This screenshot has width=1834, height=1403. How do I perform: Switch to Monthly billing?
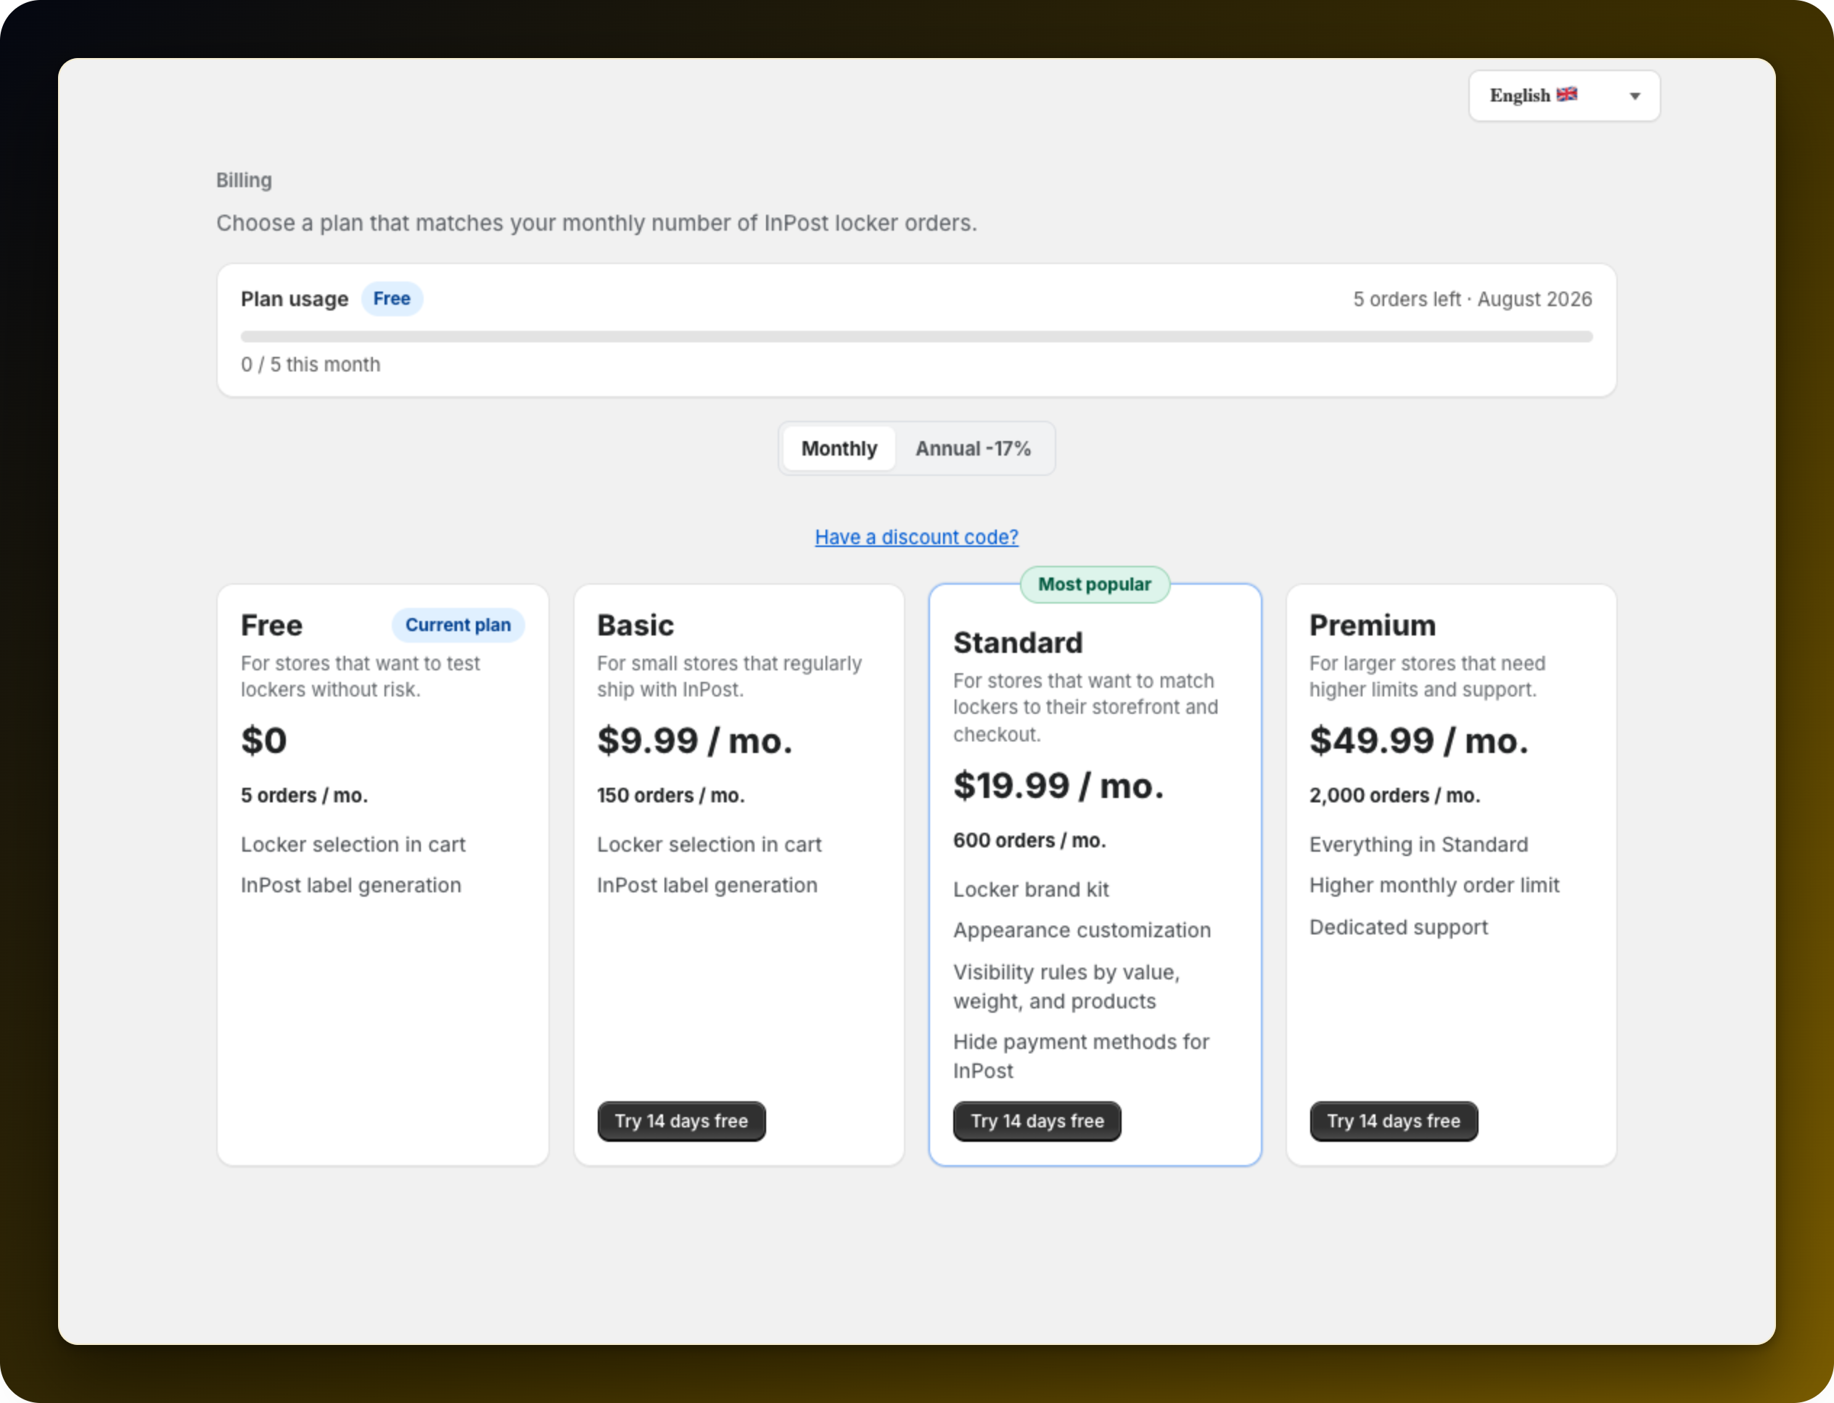839,448
